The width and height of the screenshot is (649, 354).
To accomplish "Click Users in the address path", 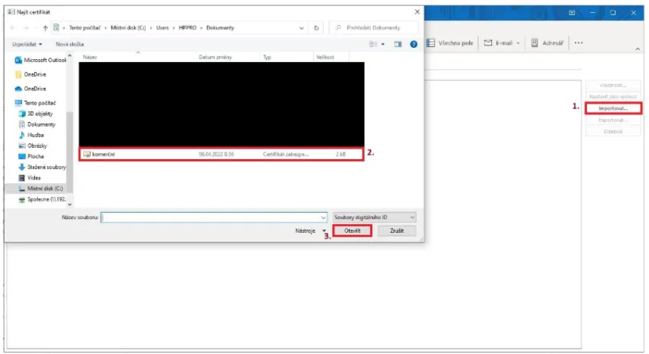I will click(x=162, y=28).
